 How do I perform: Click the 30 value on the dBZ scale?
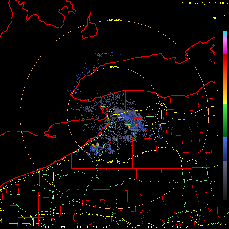click(x=219, y=106)
